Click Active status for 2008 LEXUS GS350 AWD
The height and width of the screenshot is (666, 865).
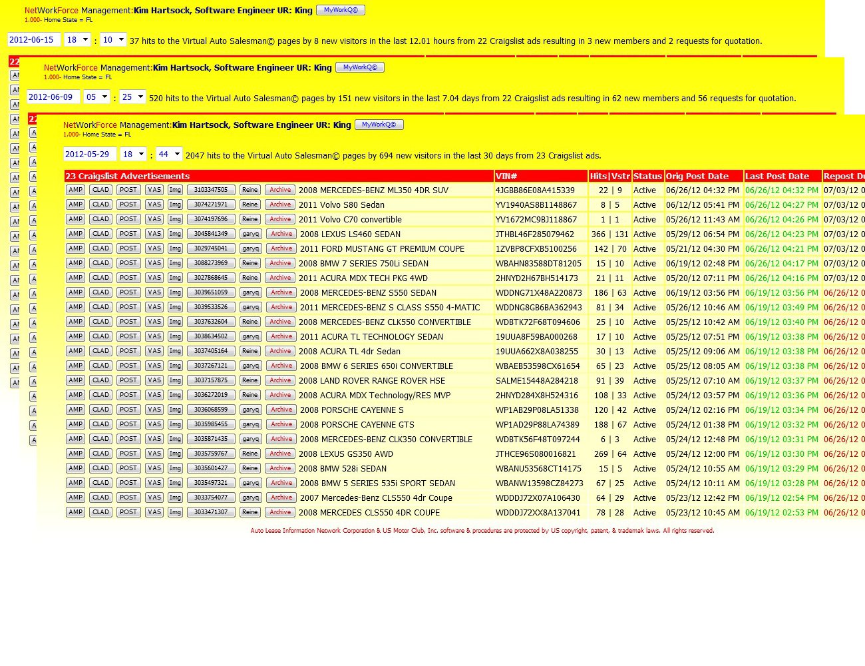645,454
